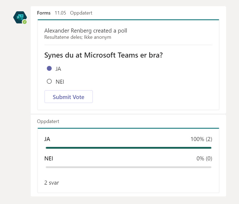Viewport: 239px width, 204px height.
Task: Click the Forms label in the card header
Action: 44,13
